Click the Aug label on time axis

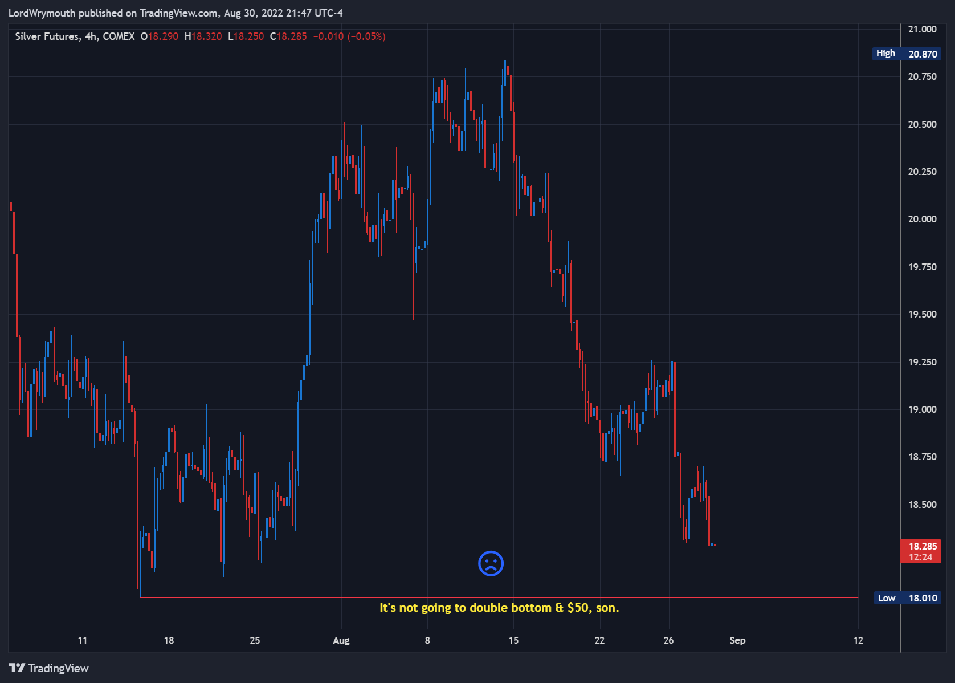point(341,640)
